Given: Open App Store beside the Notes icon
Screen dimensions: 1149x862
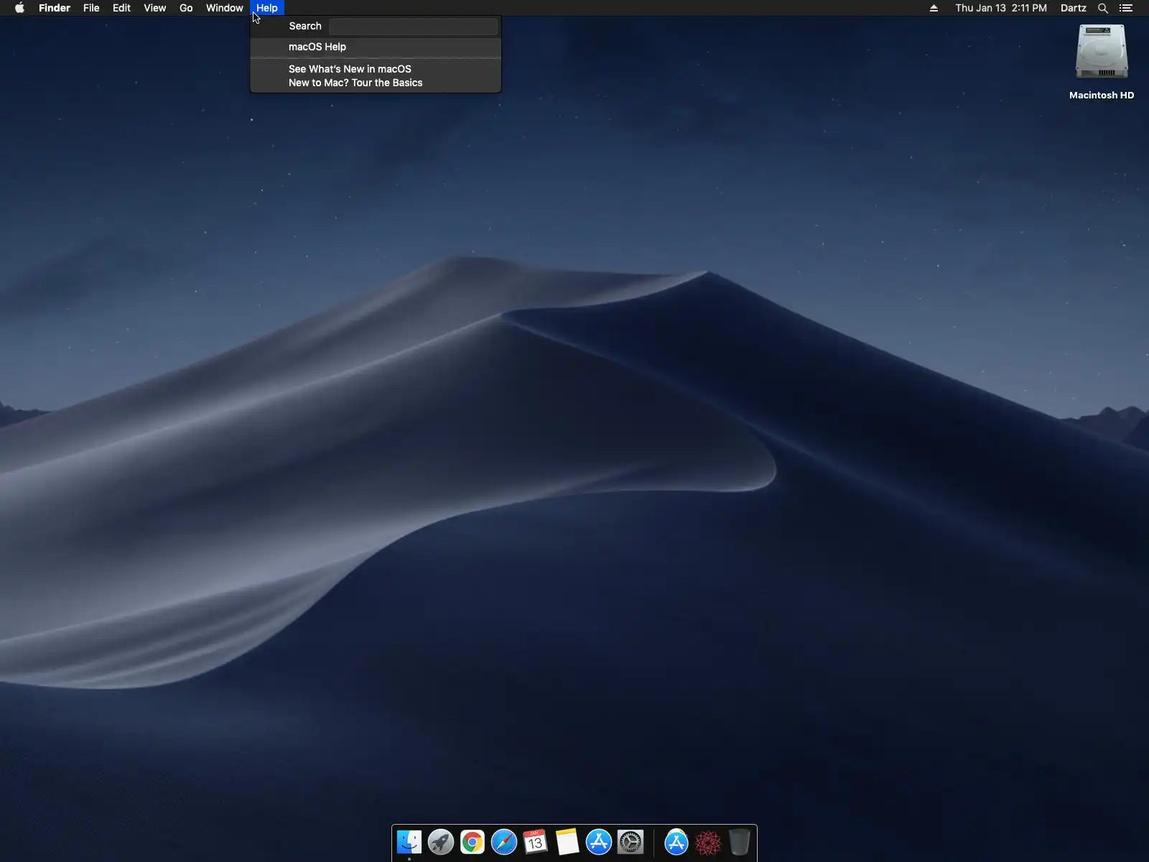Looking at the screenshot, I should pos(599,842).
